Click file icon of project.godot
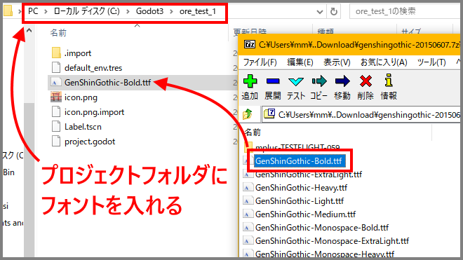463x260 pixels. click(56, 142)
